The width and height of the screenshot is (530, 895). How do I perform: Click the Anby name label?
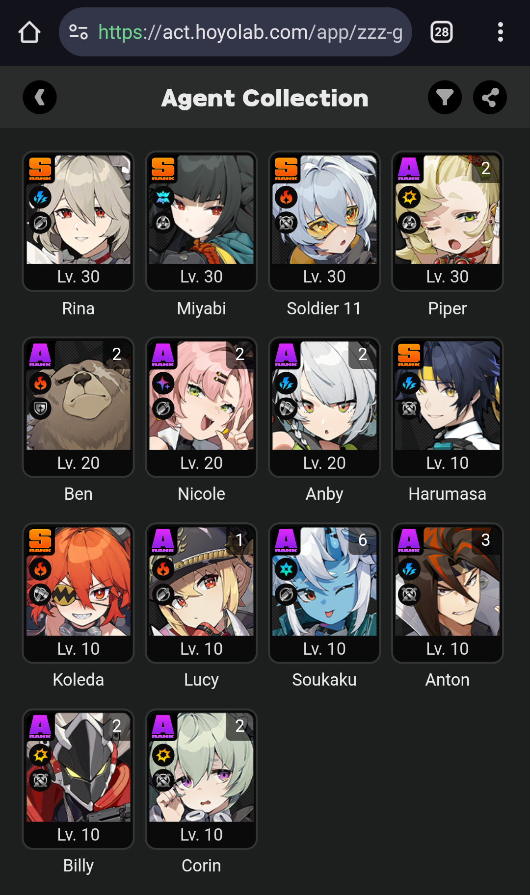point(324,494)
